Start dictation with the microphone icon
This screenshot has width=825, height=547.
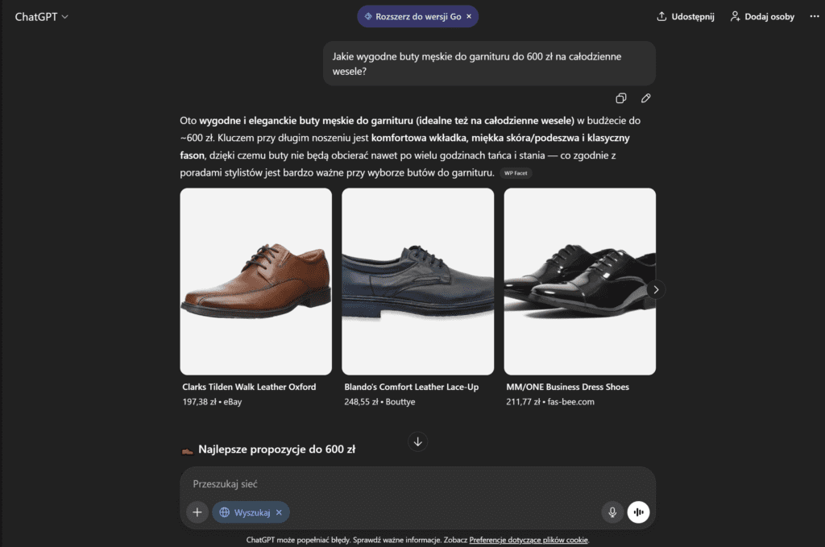pyautogui.click(x=611, y=512)
